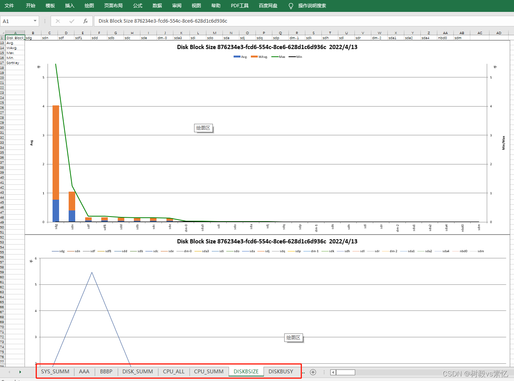Viewport: 514px width, 381px height.
Task: Switch to the BBBP sheet tab
Action: point(106,371)
